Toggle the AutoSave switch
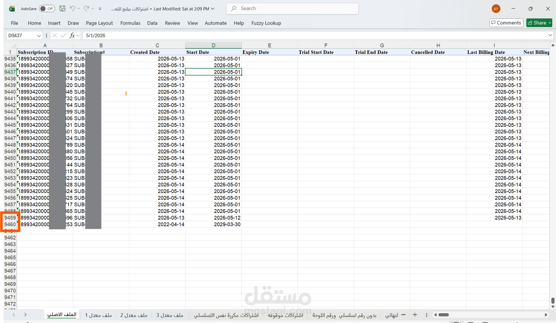 (47, 9)
